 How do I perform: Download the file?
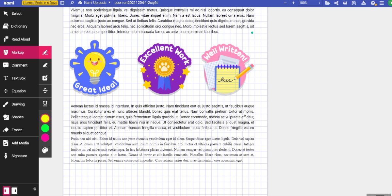(x=364, y=3)
